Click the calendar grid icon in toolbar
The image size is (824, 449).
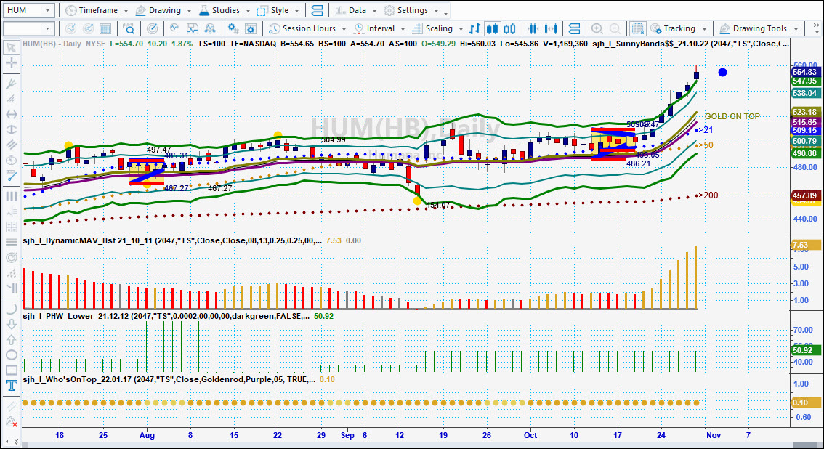click(x=105, y=28)
